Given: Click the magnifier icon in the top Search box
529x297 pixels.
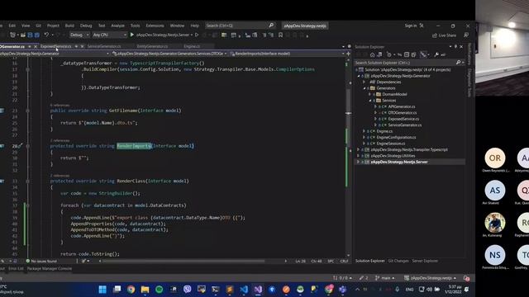Looking at the screenshot, I should (x=271, y=26).
